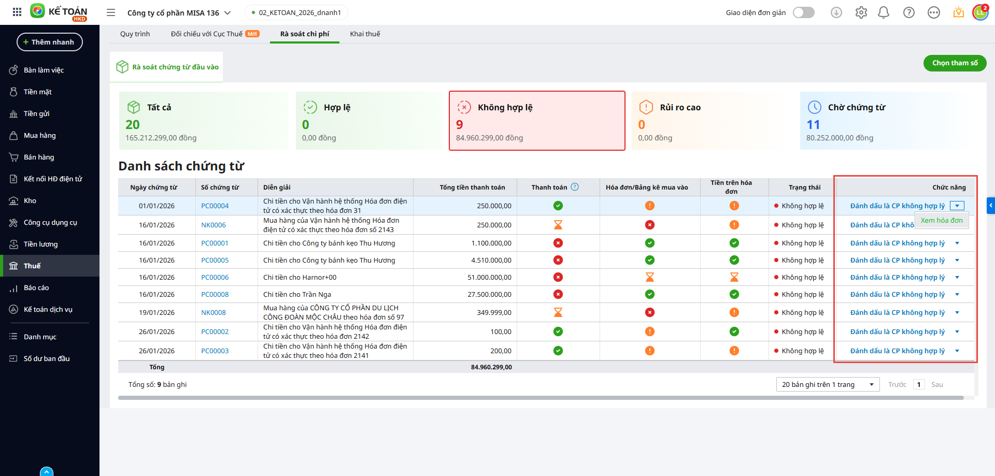Open the 20 bản ghi trên 1 trang dropdown

pyautogui.click(x=828, y=384)
